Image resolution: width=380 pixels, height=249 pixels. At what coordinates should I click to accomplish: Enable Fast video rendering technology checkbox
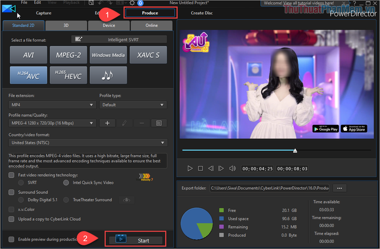11,175
